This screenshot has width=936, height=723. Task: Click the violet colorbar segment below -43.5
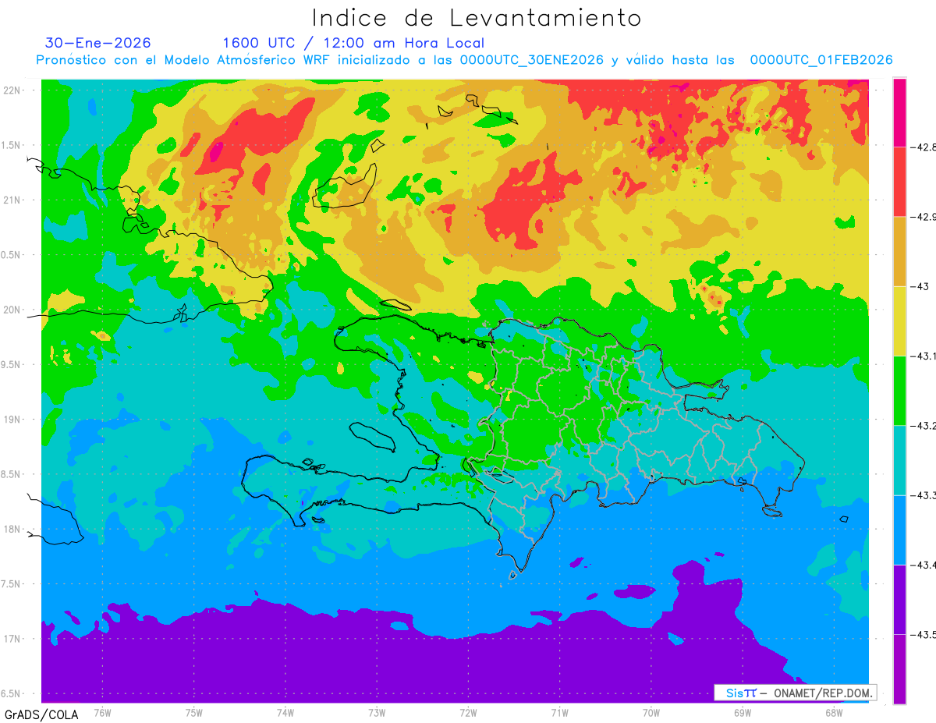[899, 668]
